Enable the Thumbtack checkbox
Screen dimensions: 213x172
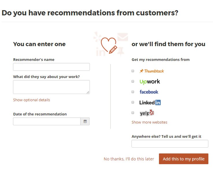(x=133, y=71)
